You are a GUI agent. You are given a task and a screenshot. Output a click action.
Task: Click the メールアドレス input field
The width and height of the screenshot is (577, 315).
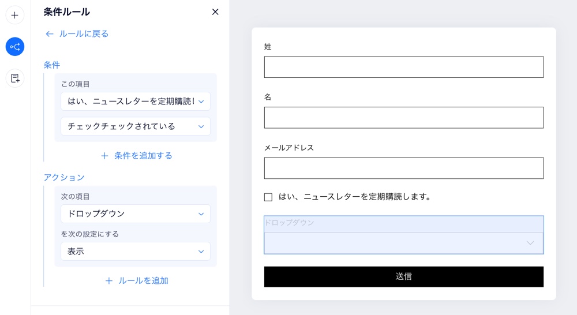404,168
